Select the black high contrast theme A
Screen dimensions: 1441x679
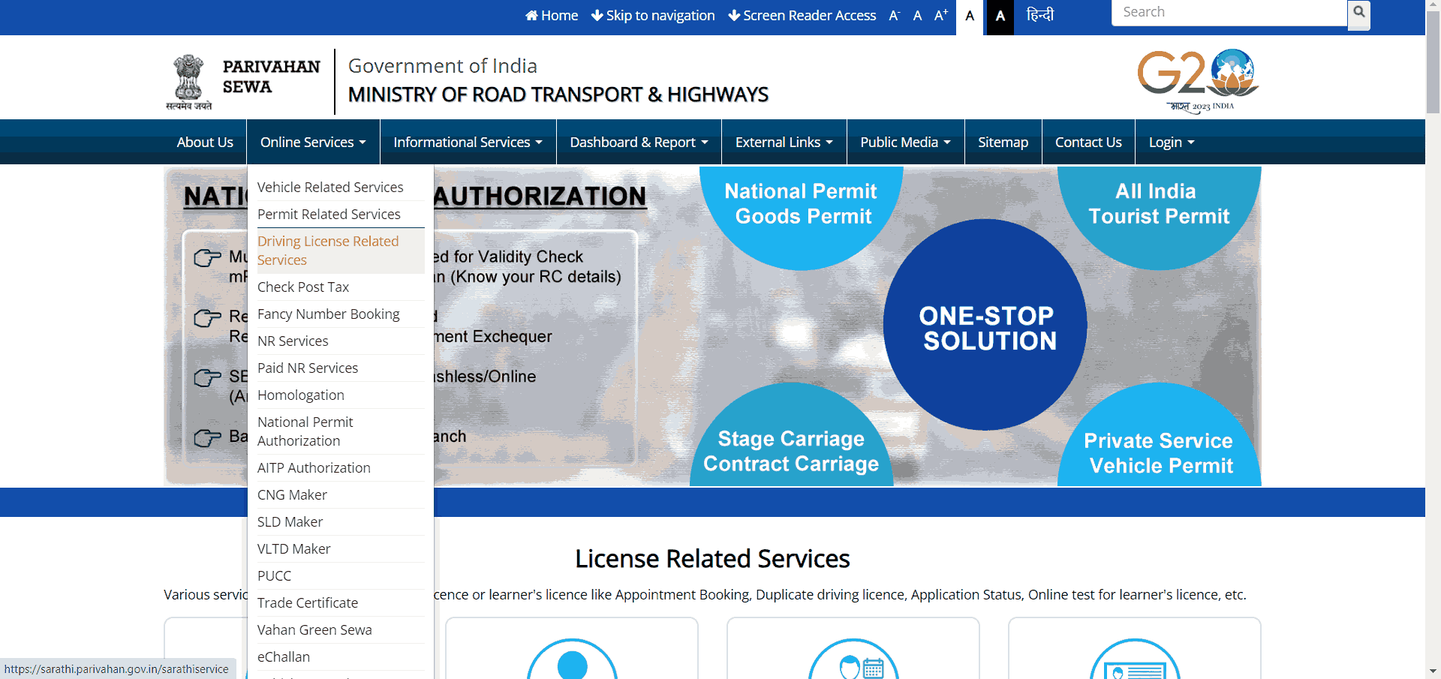(x=1000, y=17)
